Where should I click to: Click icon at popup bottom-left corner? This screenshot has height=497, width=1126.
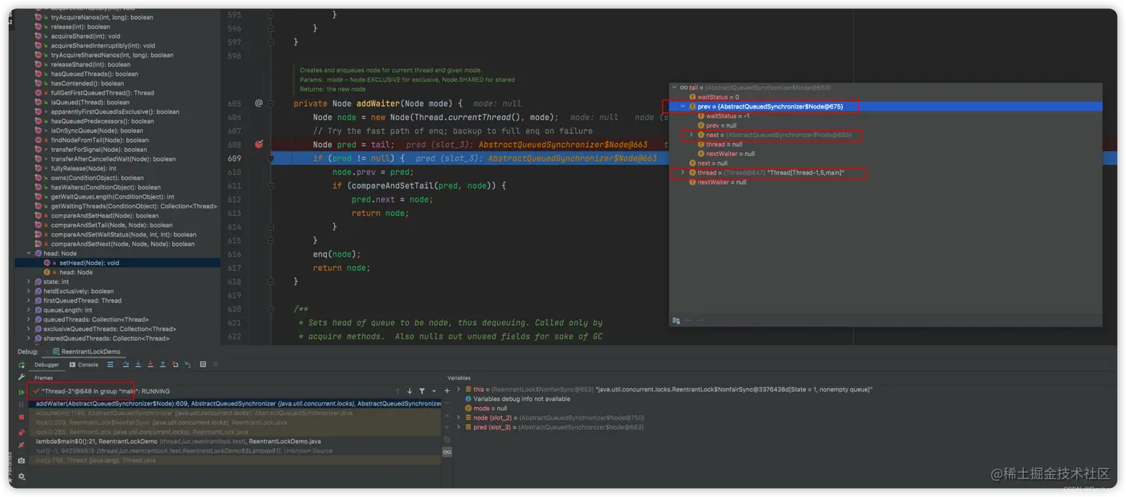coord(676,321)
